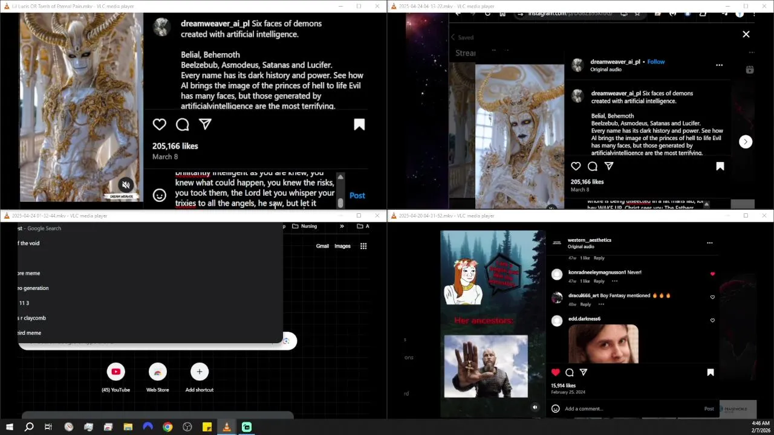Image resolution: width=774 pixels, height=435 pixels.
Task: Open comment icon in top-left window post
Action: click(x=182, y=124)
